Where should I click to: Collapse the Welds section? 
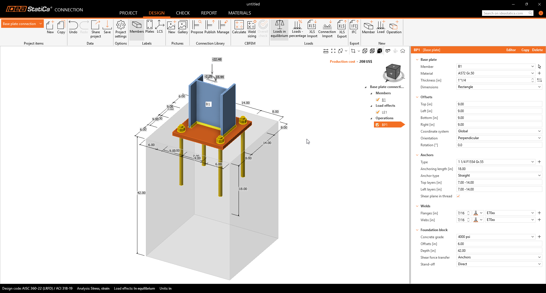[417, 206]
